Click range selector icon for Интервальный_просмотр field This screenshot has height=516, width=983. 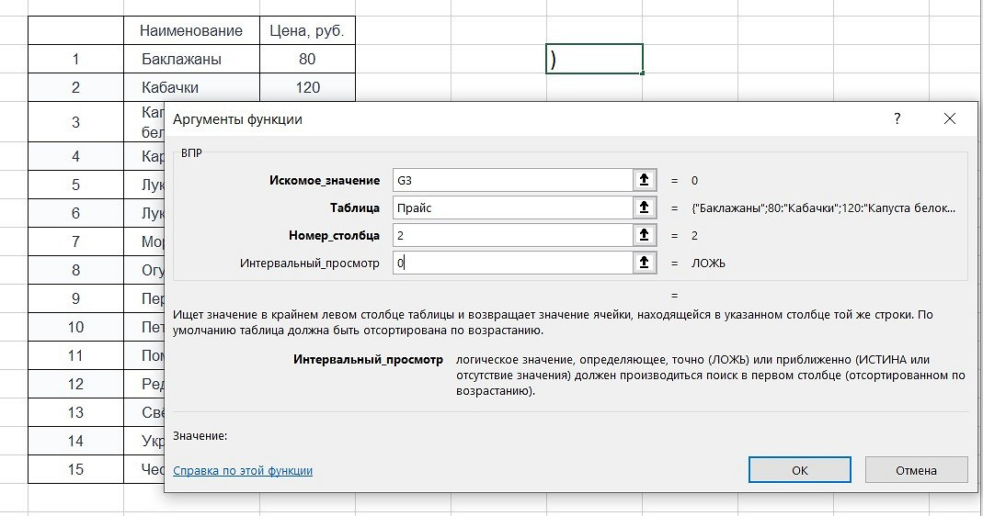(x=644, y=263)
